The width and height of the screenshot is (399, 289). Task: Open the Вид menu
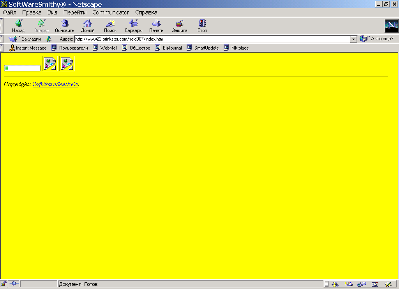click(53, 12)
